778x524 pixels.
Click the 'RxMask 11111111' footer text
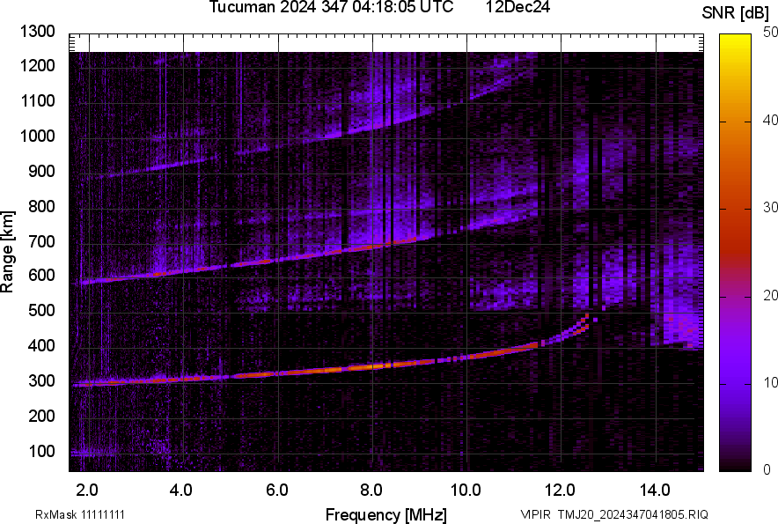click(80, 514)
